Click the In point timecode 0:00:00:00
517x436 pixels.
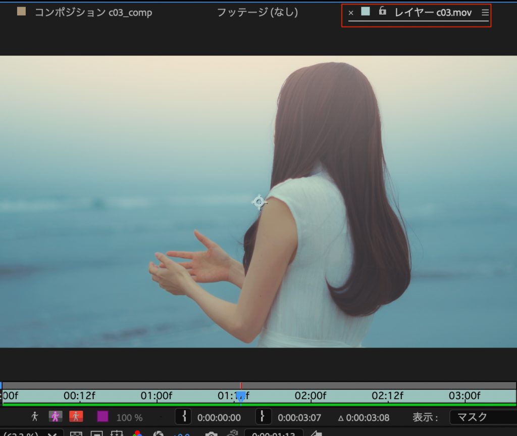[x=219, y=418]
